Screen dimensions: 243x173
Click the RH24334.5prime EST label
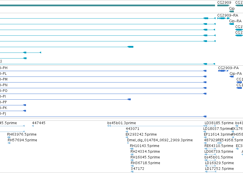point(145,152)
